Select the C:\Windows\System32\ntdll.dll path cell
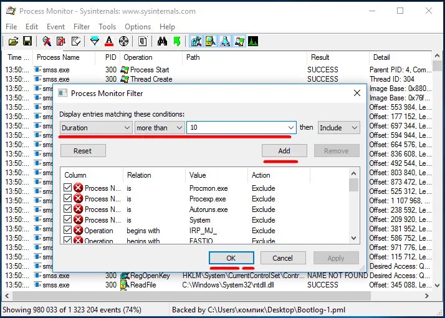 pos(228,285)
